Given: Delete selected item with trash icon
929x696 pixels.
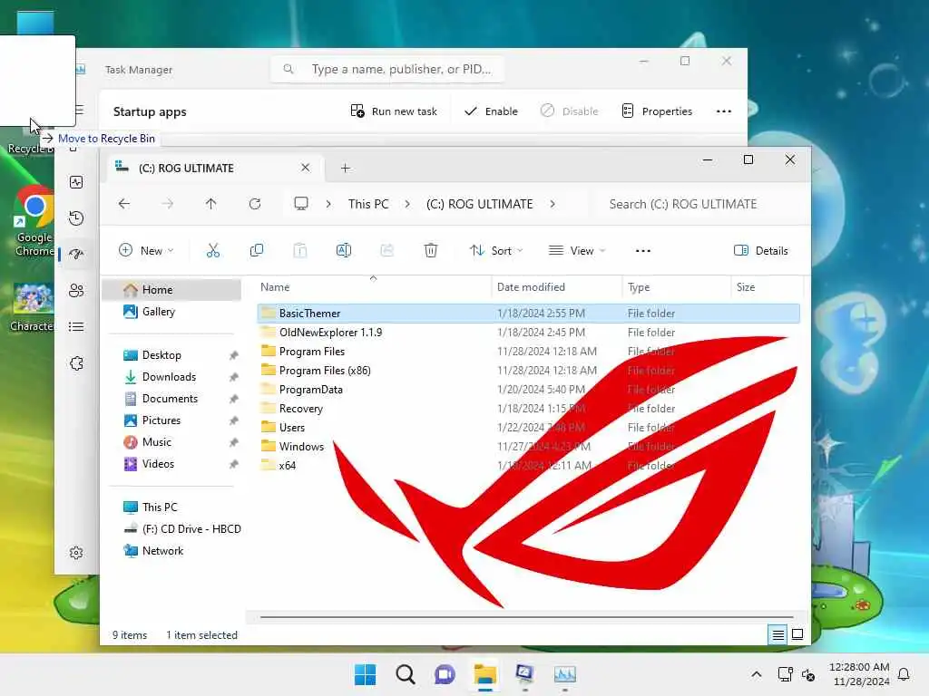Looking at the screenshot, I should pos(431,250).
